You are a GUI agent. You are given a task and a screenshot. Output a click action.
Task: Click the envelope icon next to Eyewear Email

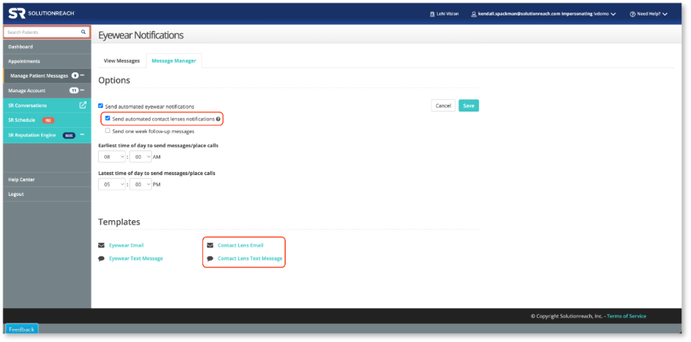101,245
